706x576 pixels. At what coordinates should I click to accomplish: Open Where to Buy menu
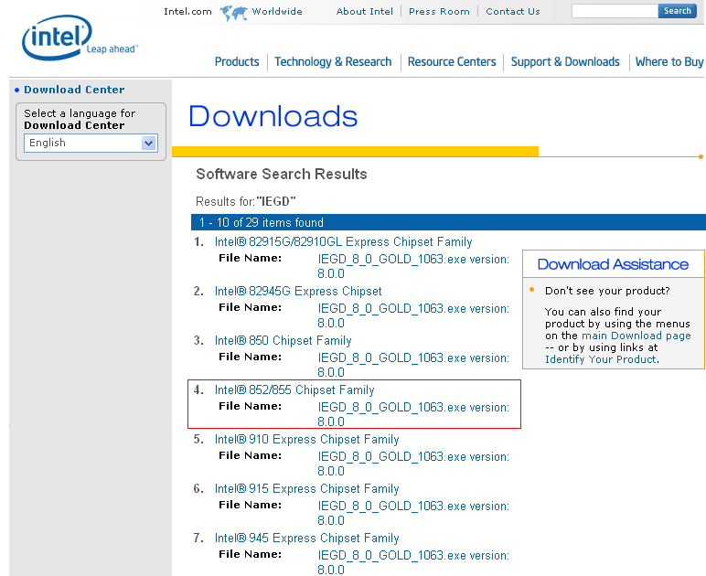[669, 61]
